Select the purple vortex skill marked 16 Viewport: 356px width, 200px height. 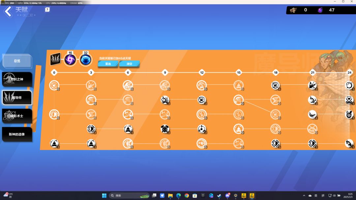click(x=70, y=60)
